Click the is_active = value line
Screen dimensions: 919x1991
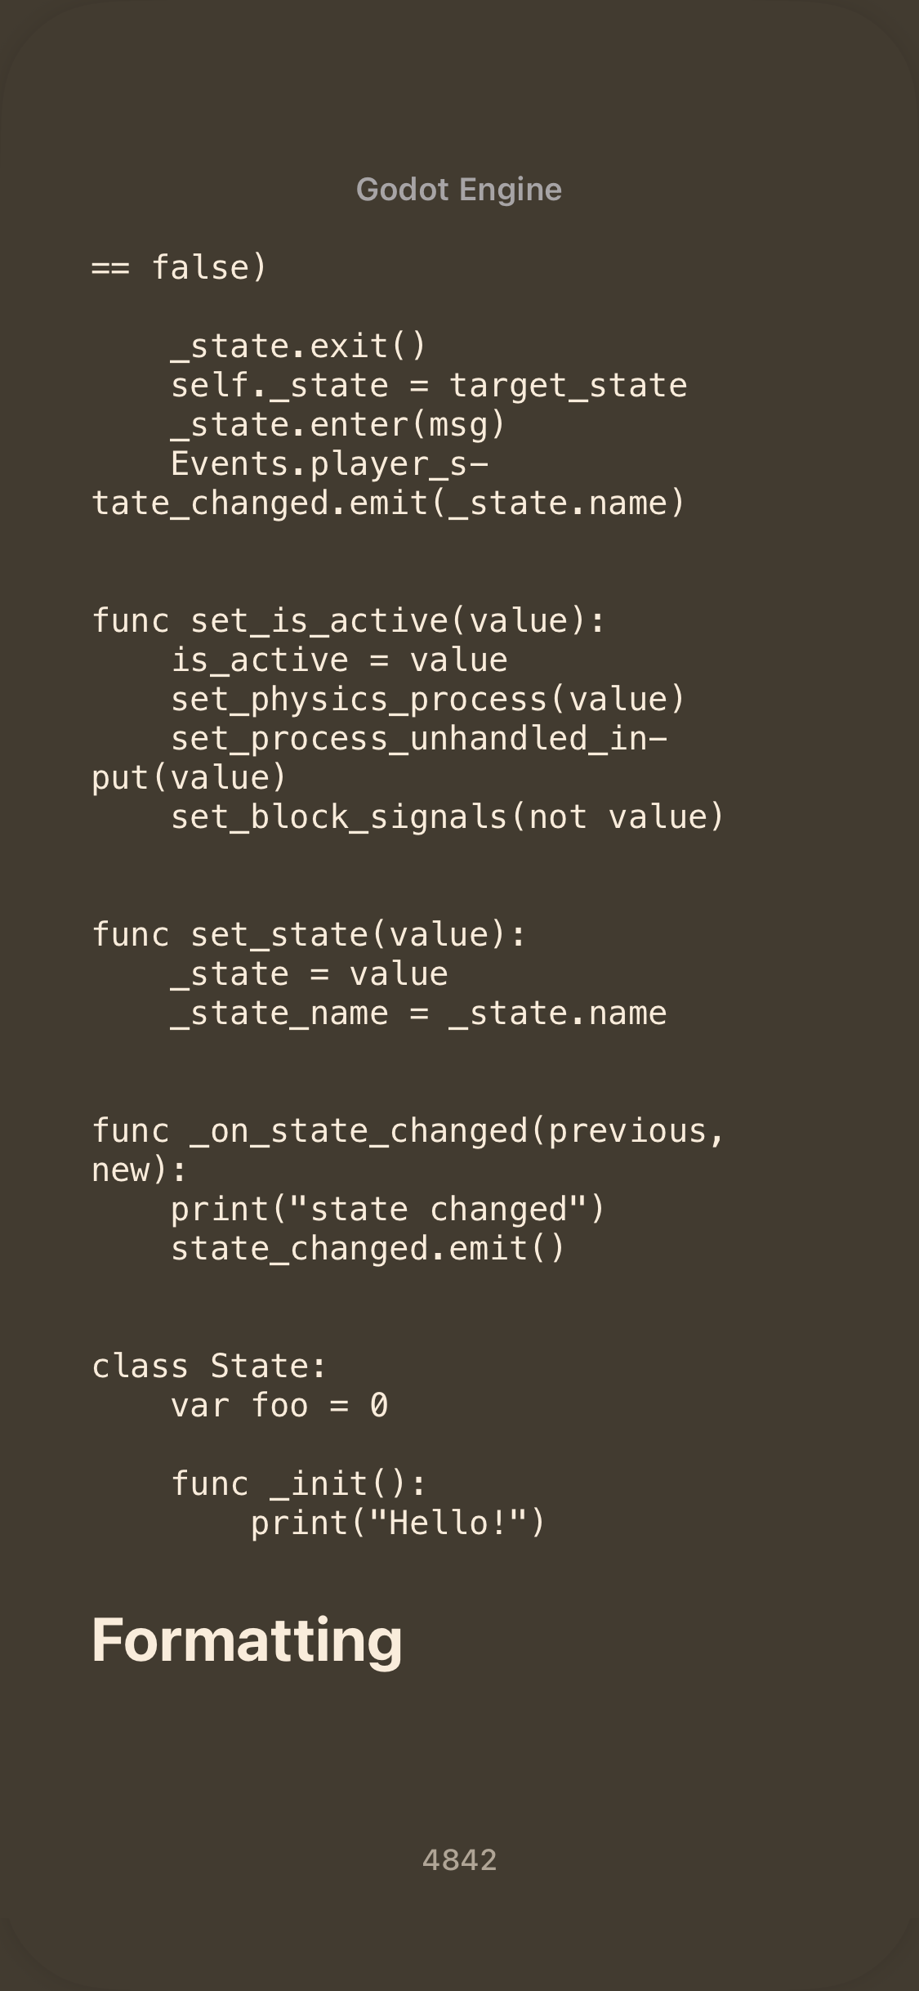point(339,660)
